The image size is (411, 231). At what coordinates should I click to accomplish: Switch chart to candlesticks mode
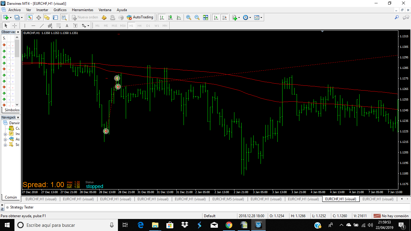170,17
